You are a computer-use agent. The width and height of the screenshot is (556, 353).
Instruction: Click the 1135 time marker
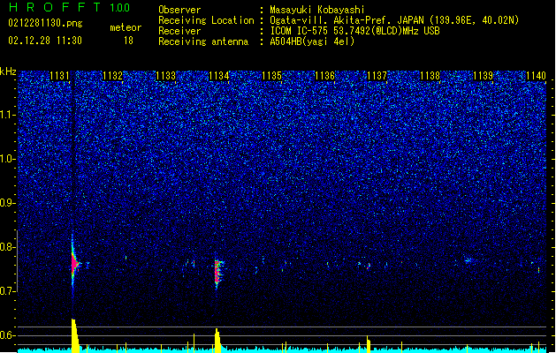[271, 76]
